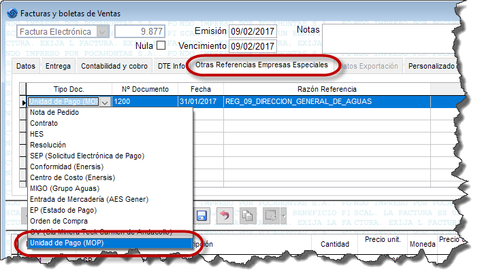Select Contrato in the dropdown list
The height and width of the screenshot is (280, 484).
click(110, 123)
